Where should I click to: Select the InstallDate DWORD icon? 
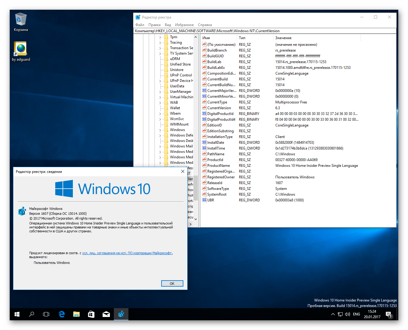[204, 142]
